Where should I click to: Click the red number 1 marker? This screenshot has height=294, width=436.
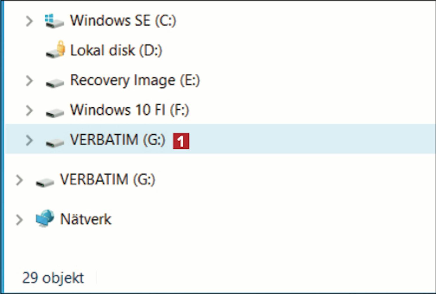(x=181, y=141)
